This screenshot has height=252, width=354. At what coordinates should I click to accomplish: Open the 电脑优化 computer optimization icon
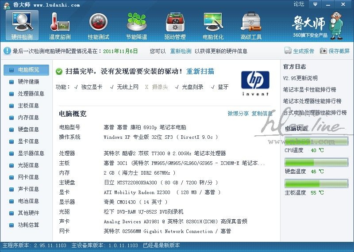(x=213, y=25)
